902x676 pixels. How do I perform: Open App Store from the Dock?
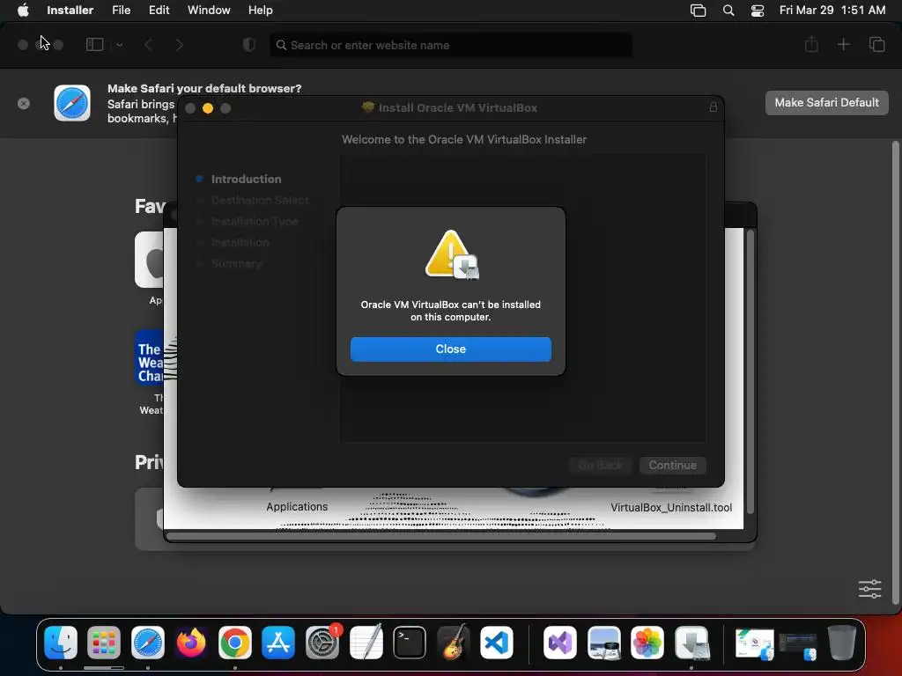(x=278, y=642)
